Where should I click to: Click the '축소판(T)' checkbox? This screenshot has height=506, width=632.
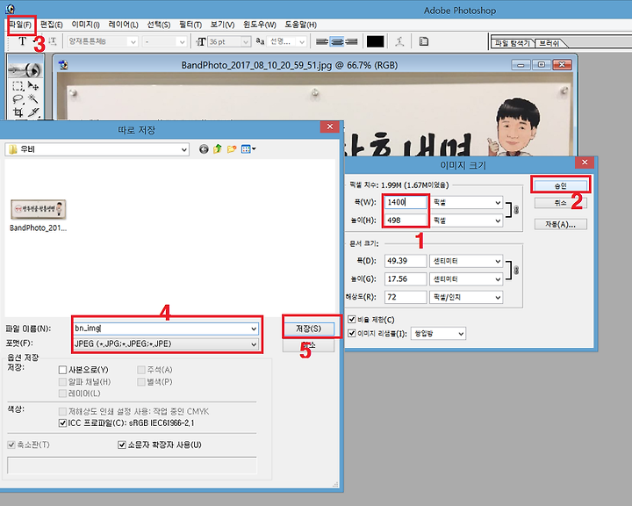[11, 445]
